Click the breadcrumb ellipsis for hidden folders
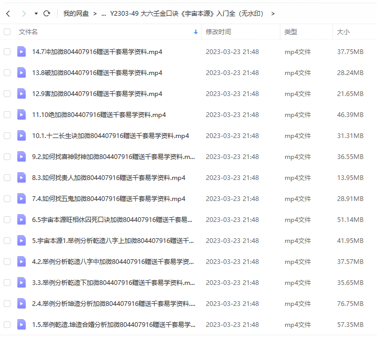This screenshot has width=377, height=339. pyautogui.click(x=102, y=13)
